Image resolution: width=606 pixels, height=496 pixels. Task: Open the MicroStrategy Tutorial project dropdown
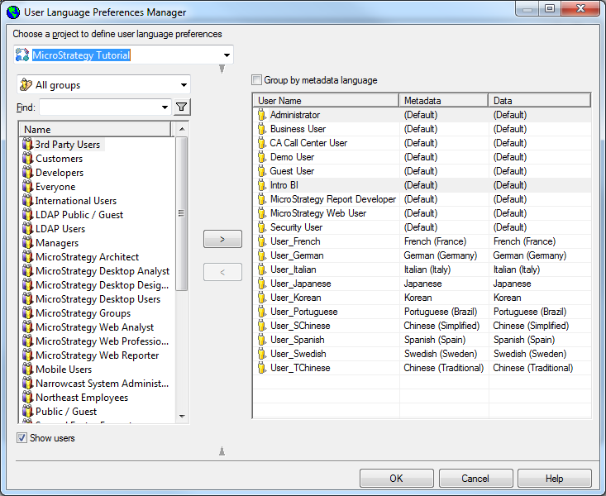(x=227, y=55)
